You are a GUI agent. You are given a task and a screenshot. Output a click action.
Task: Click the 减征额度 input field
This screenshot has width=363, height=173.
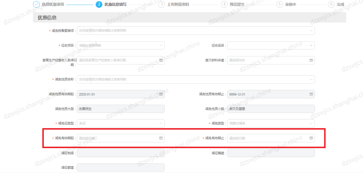[x=121, y=167]
